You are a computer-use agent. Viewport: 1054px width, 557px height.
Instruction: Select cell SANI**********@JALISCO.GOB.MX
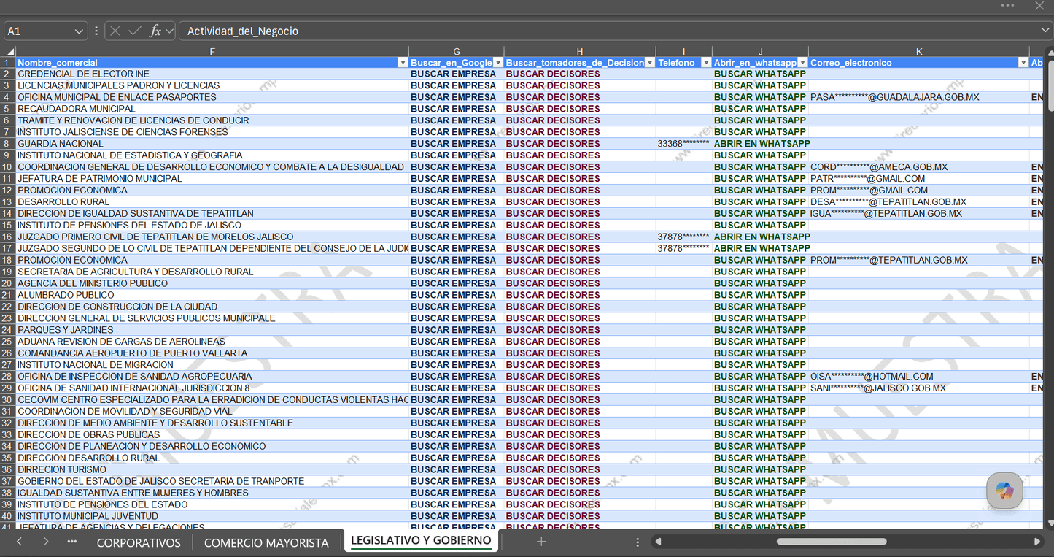[919, 388]
